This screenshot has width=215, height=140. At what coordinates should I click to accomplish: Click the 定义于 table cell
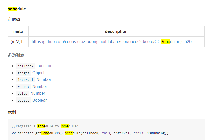click(x=18, y=42)
